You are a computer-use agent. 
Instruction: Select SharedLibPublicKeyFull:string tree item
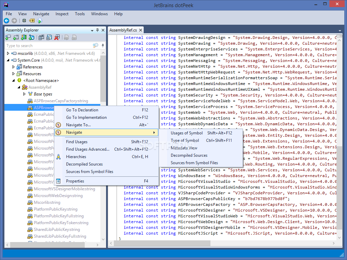pos(60,236)
